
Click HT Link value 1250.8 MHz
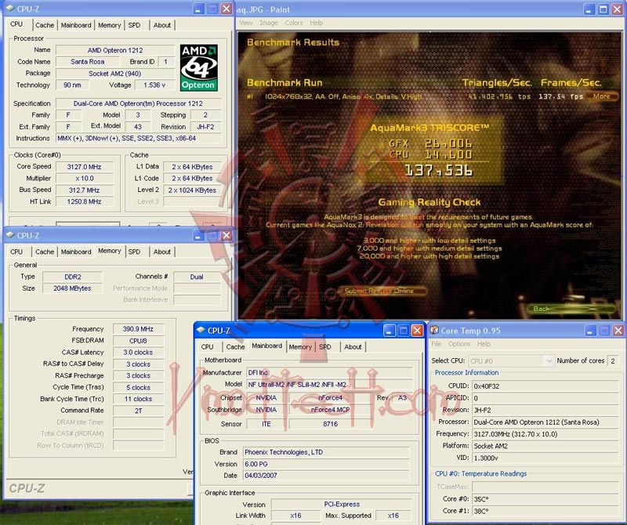[85, 202]
